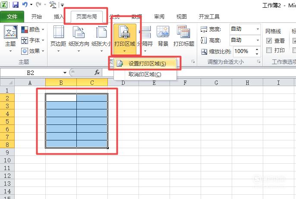Open theme Effects (效果) menu
This screenshot has width=296, height=199.
[32, 51]
